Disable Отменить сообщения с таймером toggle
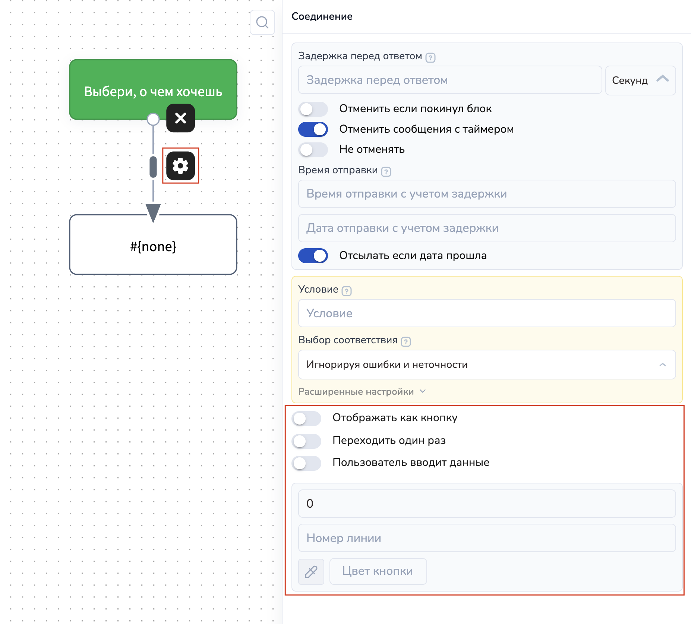The height and width of the screenshot is (624, 691). (x=313, y=129)
